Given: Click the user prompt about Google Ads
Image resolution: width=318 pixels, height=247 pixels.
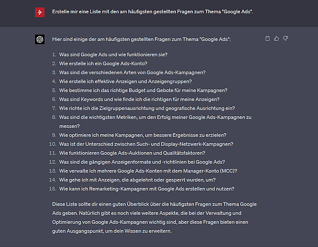Looking at the screenshot, I should point(153,12).
